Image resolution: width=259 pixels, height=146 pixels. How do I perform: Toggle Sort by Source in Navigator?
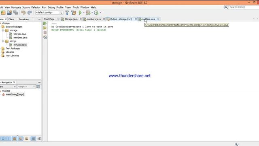39,139
